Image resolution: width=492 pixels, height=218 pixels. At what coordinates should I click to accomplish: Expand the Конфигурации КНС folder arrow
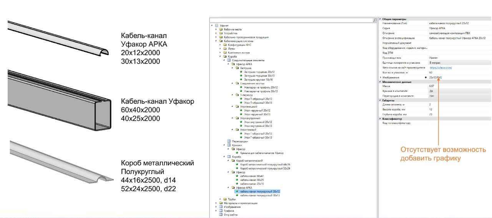point(220,45)
